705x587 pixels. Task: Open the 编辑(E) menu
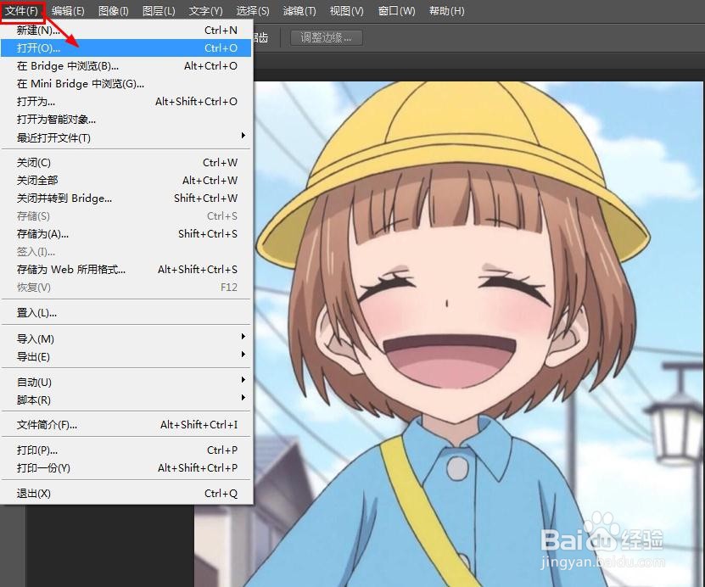[x=68, y=10]
